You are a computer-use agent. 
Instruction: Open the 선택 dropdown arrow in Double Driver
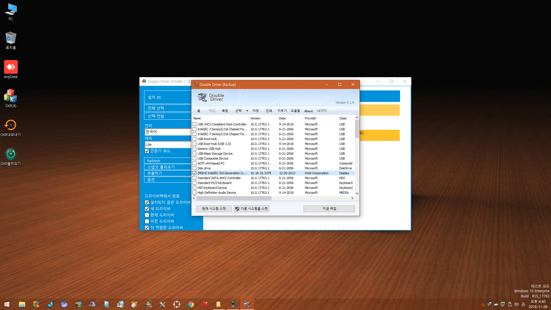tap(247, 111)
